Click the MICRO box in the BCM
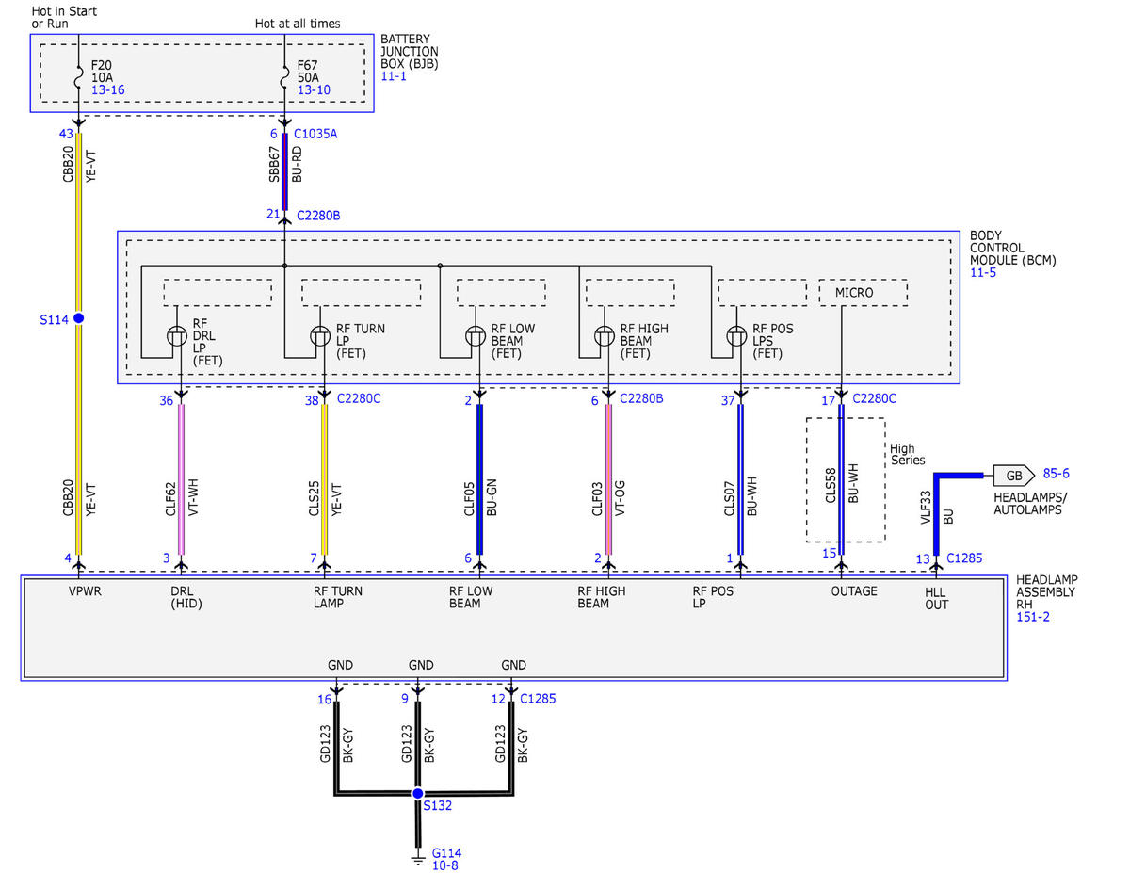This screenshot has width=1130, height=873. coord(864,293)
